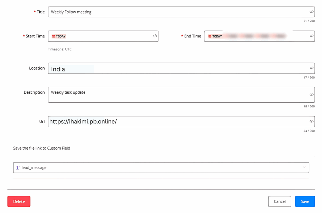The height and width of the screenshot is (213, 322).
Task: Click the code icon in End Time field
Action: click(x=311, y=36)
